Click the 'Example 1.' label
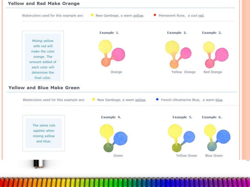250x187 pixels. point(109,33)
